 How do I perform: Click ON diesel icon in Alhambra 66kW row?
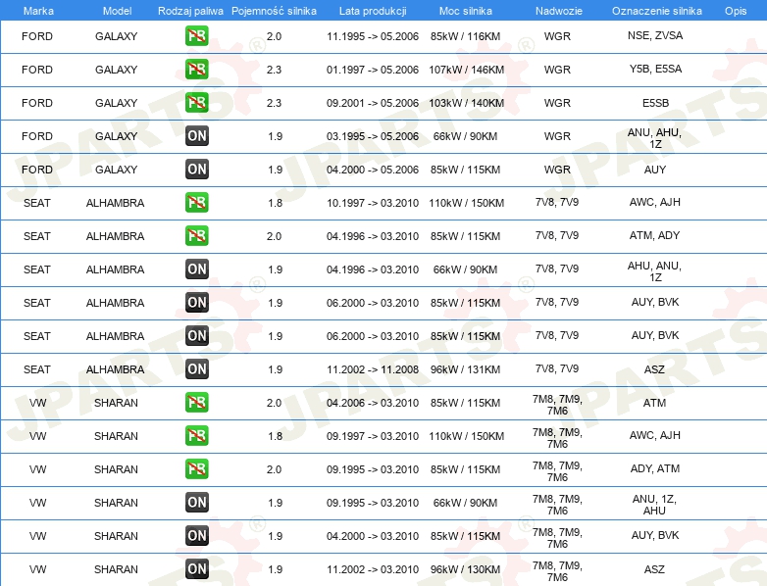pyautogui.click(x=196, y=269)
